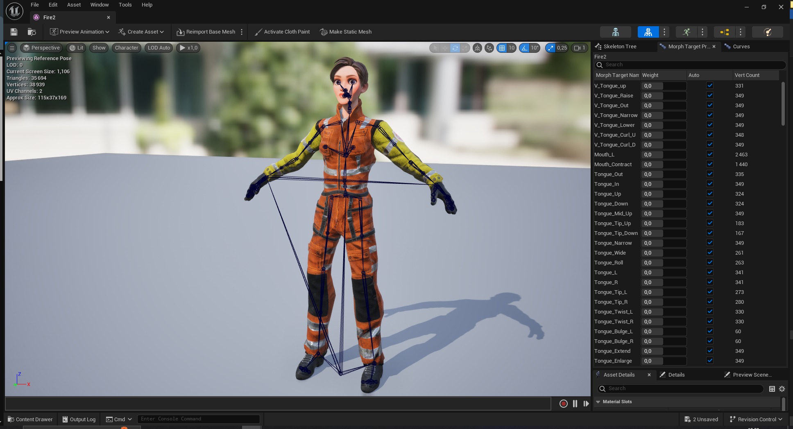
Task: Click the 2 Unsaved button
Action: click(701, 419)
